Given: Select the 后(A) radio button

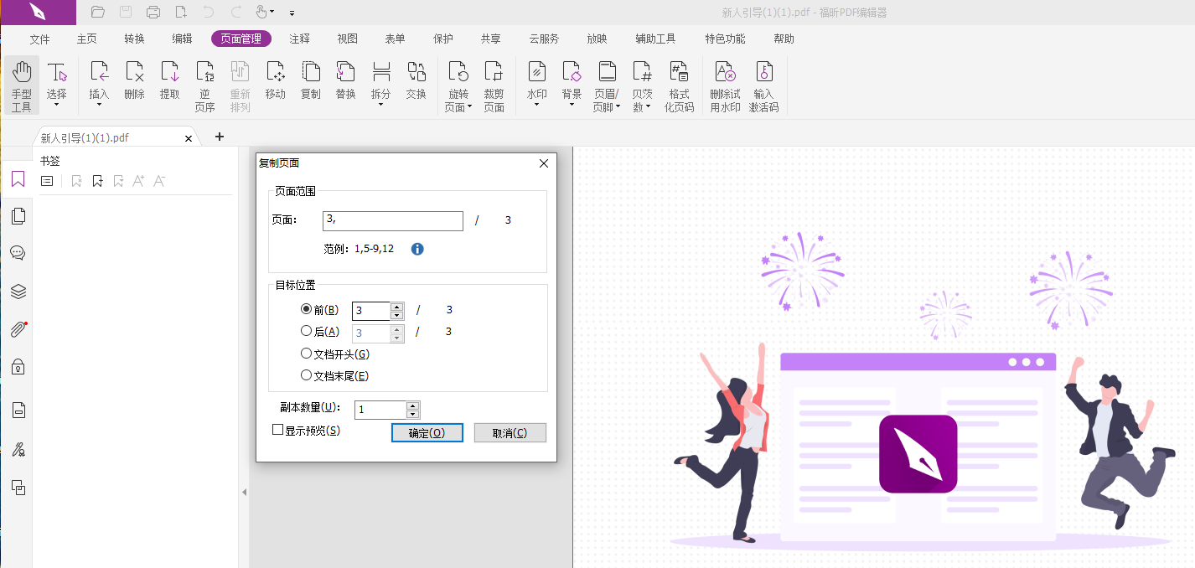Looking at the screenshot, I should (x=306, y=332).
